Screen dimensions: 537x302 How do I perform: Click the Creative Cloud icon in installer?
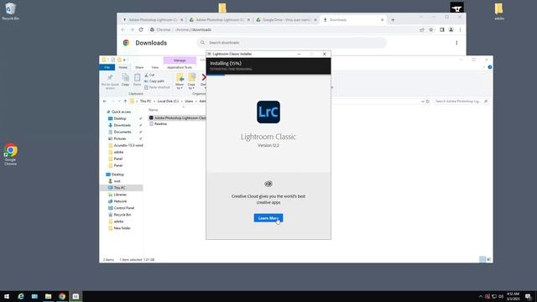click(268, 184)
